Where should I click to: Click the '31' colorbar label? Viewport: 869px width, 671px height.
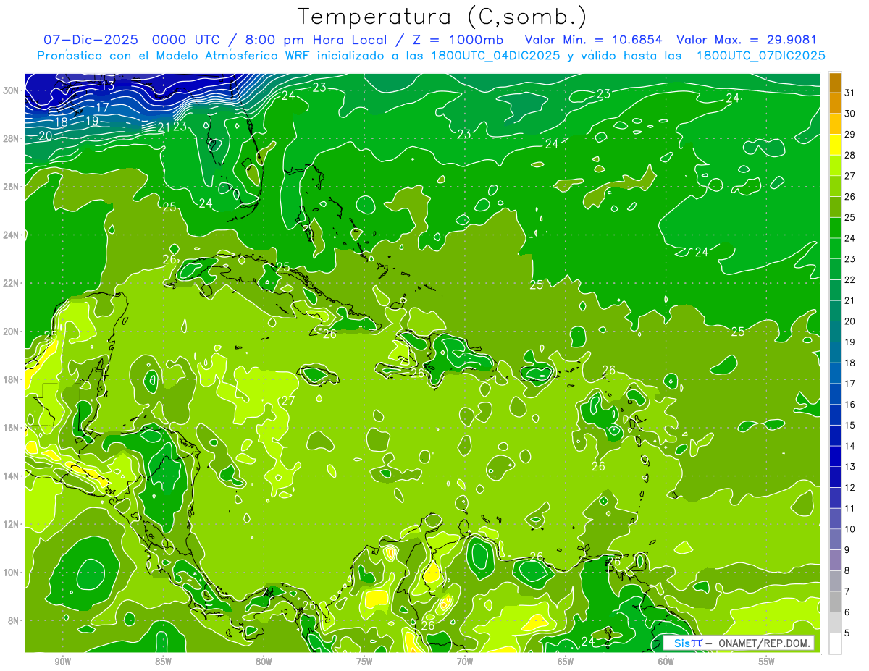(x=850, y=93)
